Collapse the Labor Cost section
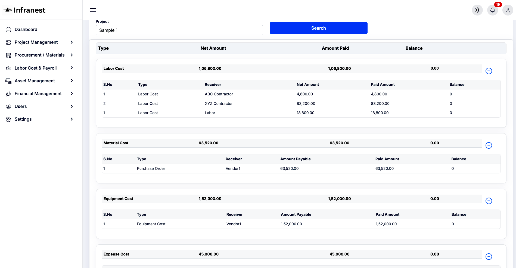Screen dimensions: 516x268 pyautogui.click(x=489, y=71)
